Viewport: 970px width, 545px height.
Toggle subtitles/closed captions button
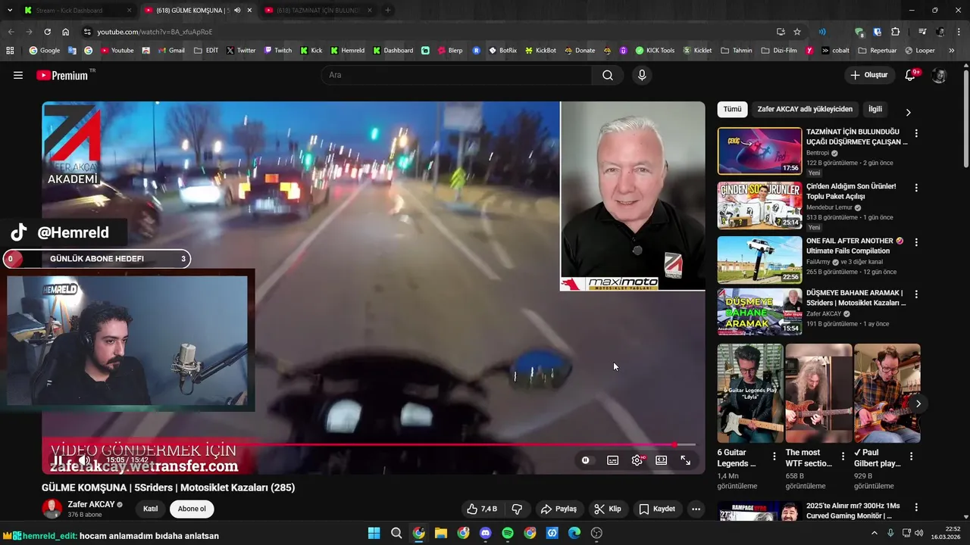click(612, 460)
